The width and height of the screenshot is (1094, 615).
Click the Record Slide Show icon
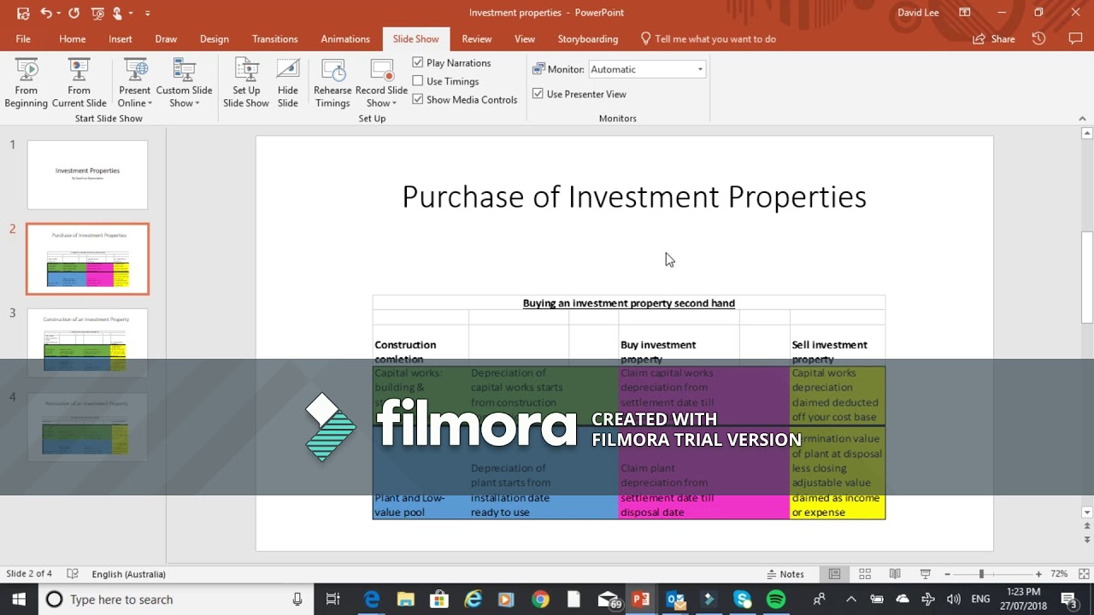coord(381,70)
